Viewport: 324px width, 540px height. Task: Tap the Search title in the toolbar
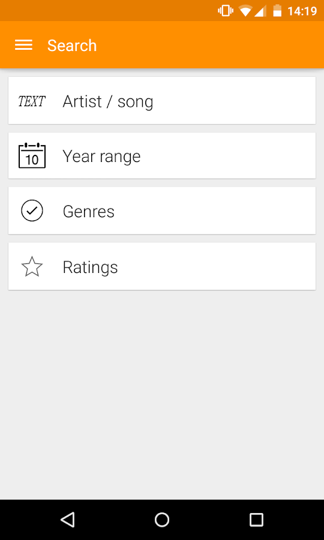[72, 46]
